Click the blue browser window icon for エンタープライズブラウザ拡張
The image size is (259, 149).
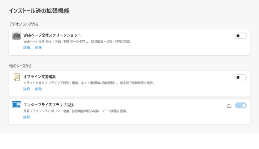pos(17,105)
